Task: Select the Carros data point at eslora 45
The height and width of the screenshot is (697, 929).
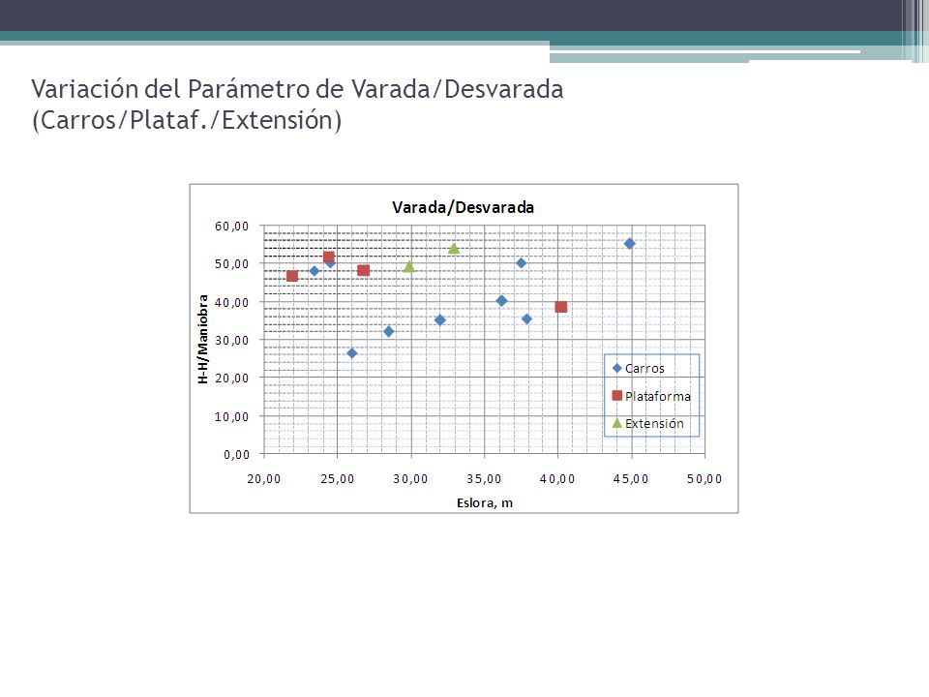Action: 630,244
